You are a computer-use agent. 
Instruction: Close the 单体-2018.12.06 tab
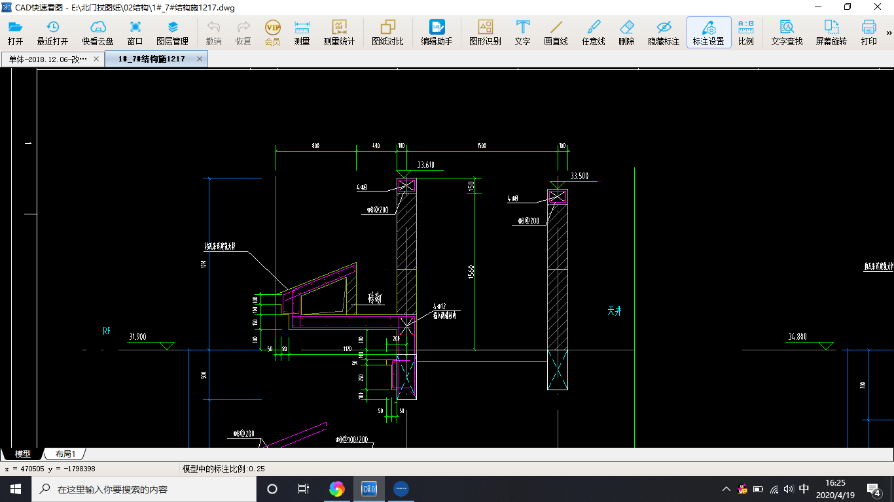(96, 59)
